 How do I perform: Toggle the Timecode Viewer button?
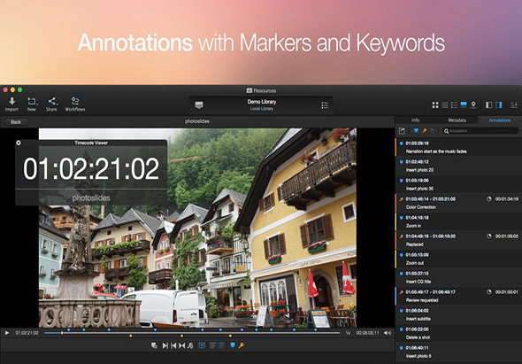tap(202, 345)
